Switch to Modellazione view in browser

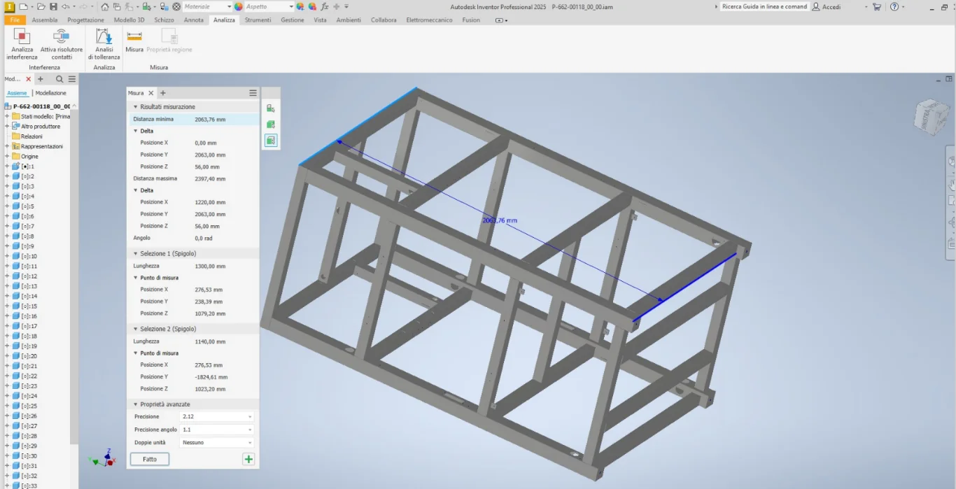coord(51,93)
